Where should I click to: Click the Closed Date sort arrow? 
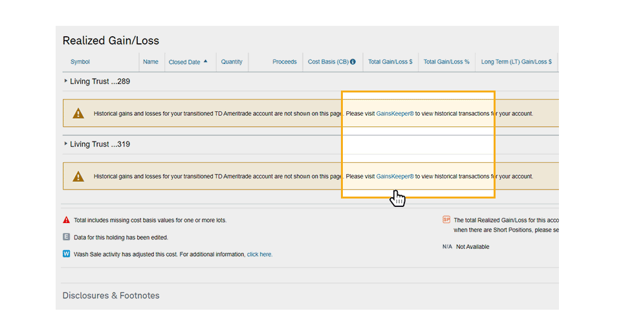[x=206, y=61]
